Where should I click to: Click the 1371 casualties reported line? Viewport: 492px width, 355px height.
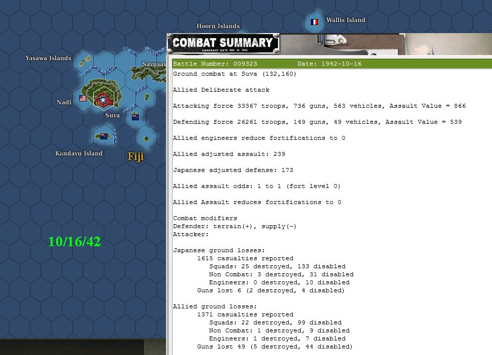pos(245,314)
